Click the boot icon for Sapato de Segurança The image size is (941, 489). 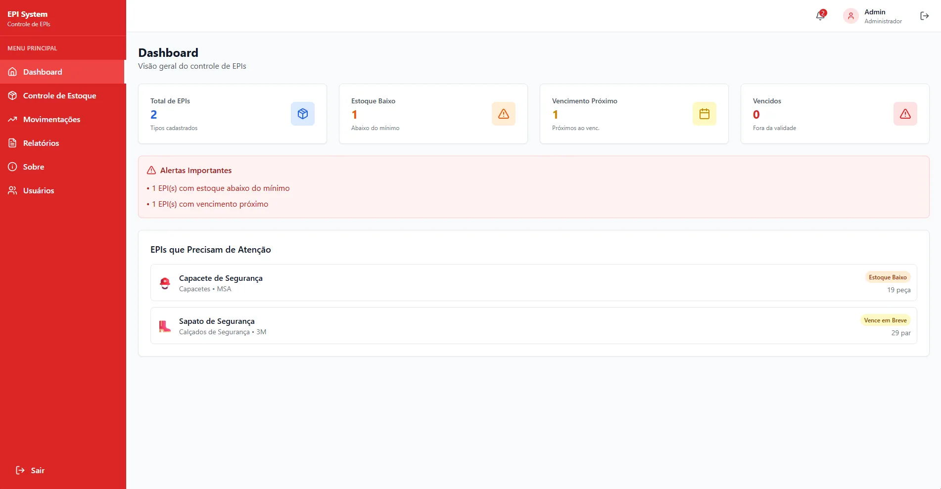pyautogui.click(x=165, y=326)
